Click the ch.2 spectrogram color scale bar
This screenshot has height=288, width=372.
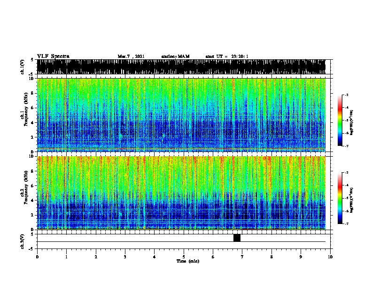340,198
